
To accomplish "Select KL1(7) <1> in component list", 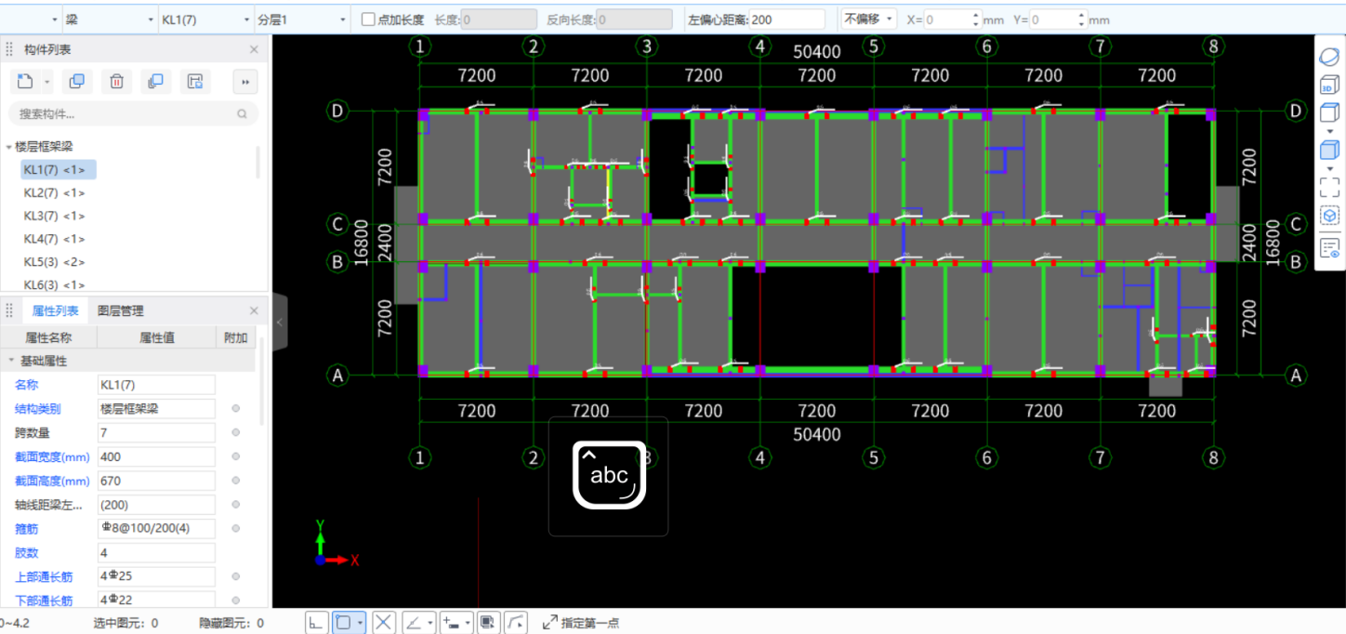I will tap(59, 169).
